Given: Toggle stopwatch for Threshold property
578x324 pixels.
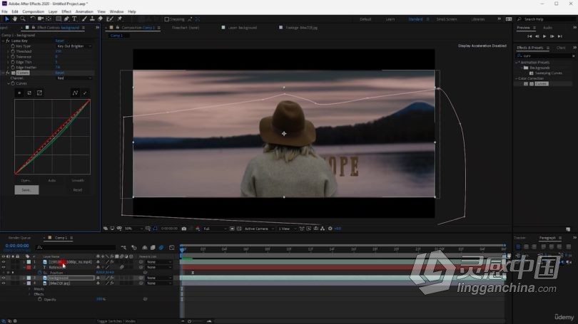Looking at the screenshot, I should (13, 51).
